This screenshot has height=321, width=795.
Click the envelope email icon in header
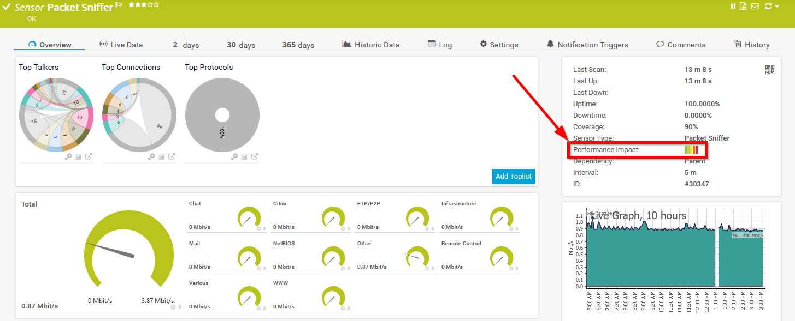[755, 7]
